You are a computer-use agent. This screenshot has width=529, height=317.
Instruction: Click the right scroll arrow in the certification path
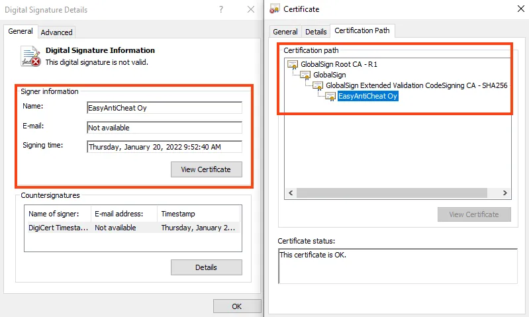click(x=505, y=193)
